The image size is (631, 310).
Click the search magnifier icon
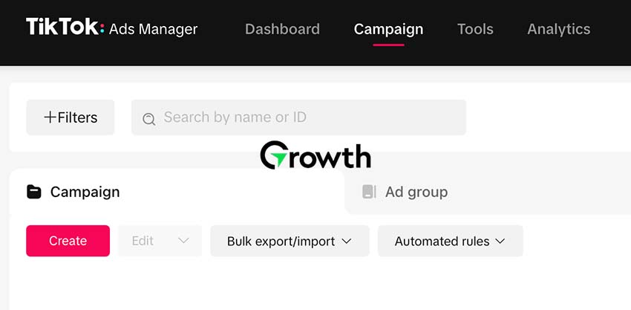click(149, 119)
